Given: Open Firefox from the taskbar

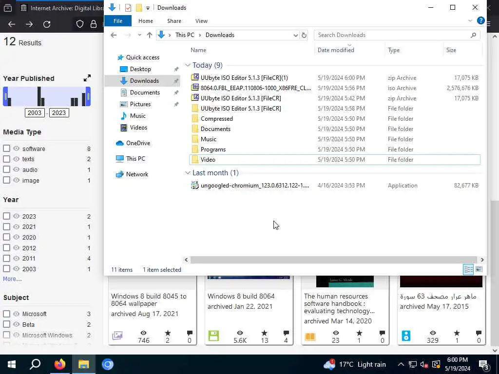Looking at the screenshot, I should point(59,364).
